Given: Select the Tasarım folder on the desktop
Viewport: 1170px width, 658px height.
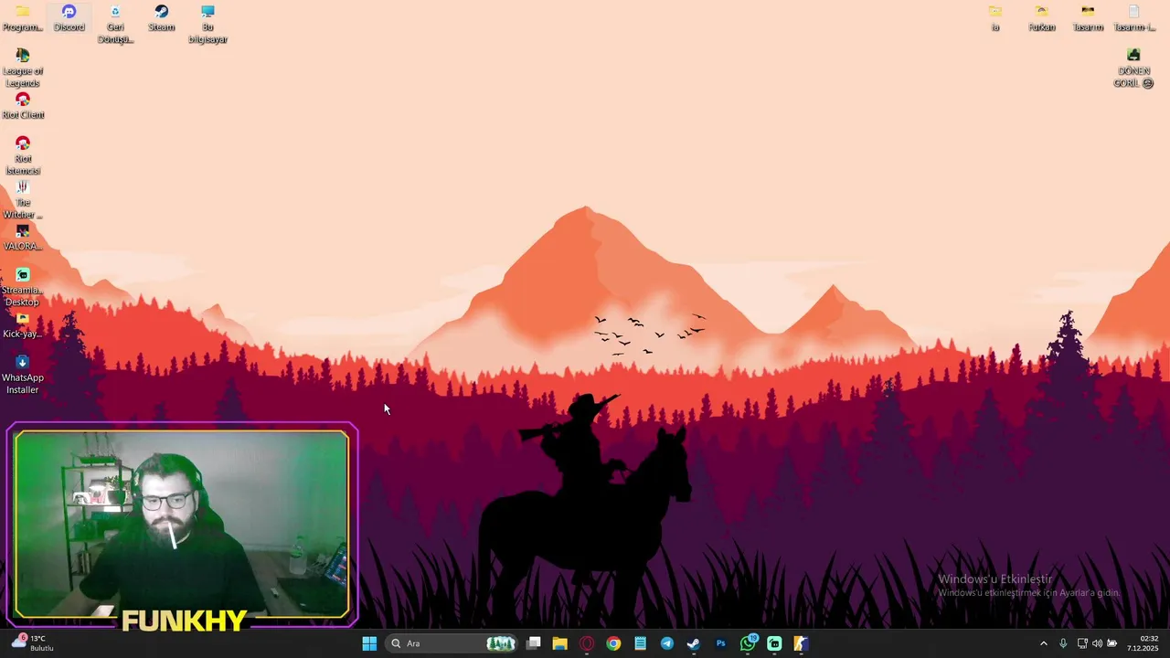Looking at the screenshot, I should 1088,17.
